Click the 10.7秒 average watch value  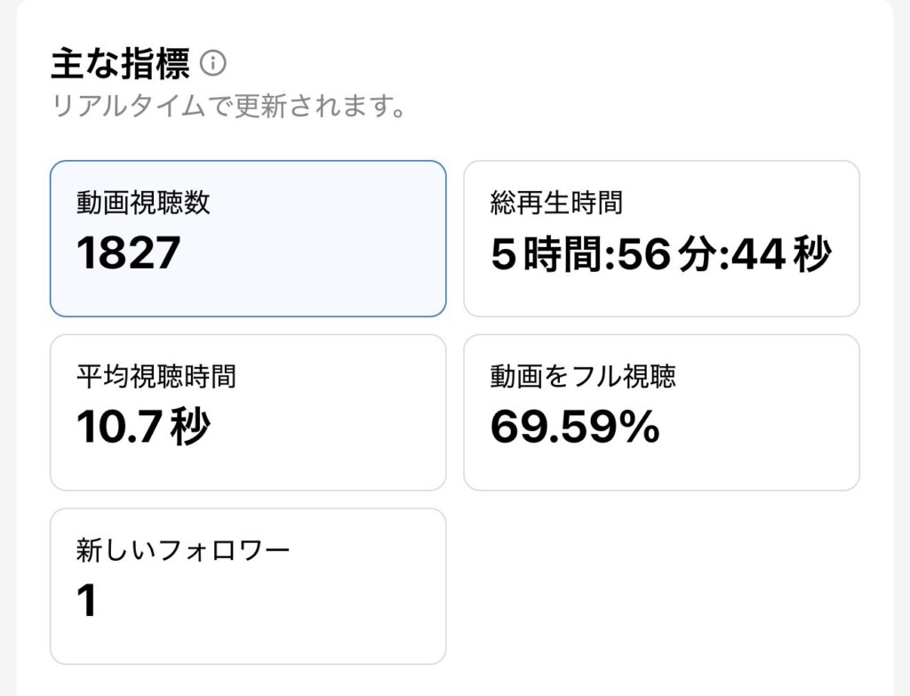pos(143,428)
